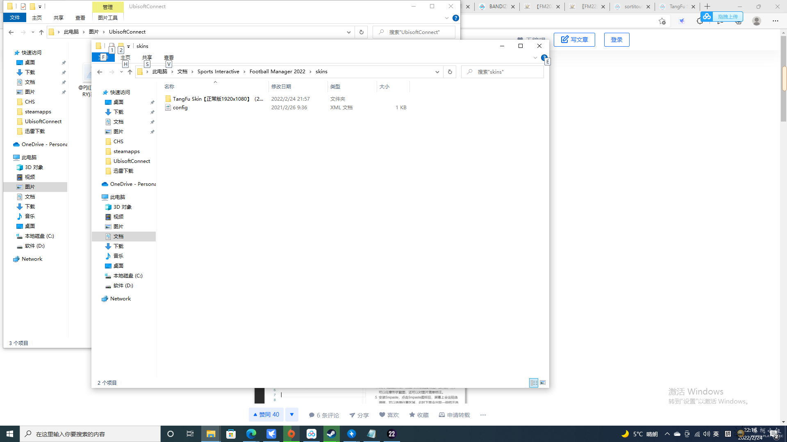This screenshot has height=442, width=787.
Task: Open Windows Start menu
Action: click(10, 434)
